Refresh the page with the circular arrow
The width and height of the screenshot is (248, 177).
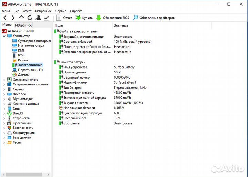[30, 18]
